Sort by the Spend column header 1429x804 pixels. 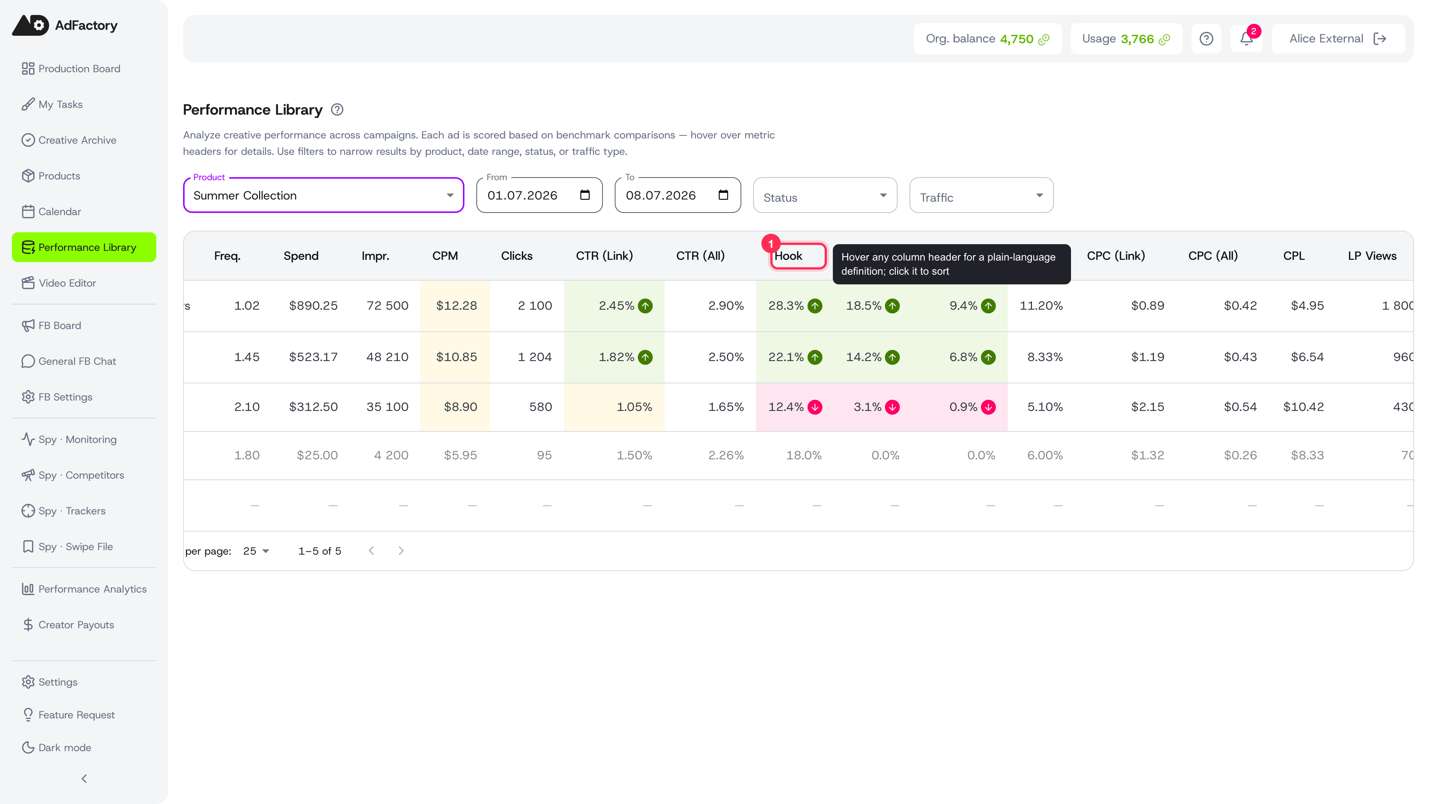click(x=301, y=256)
